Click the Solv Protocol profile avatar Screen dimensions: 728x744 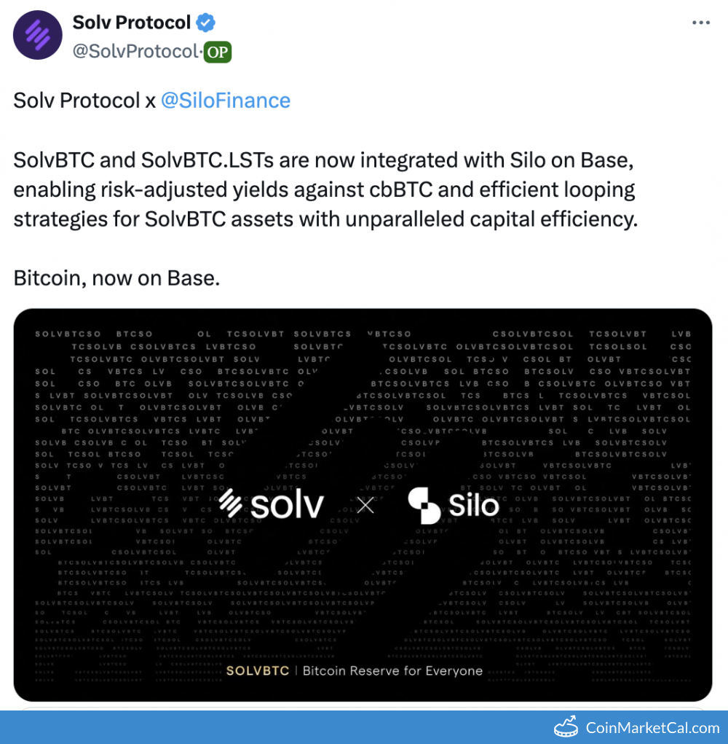click(37, 35)
